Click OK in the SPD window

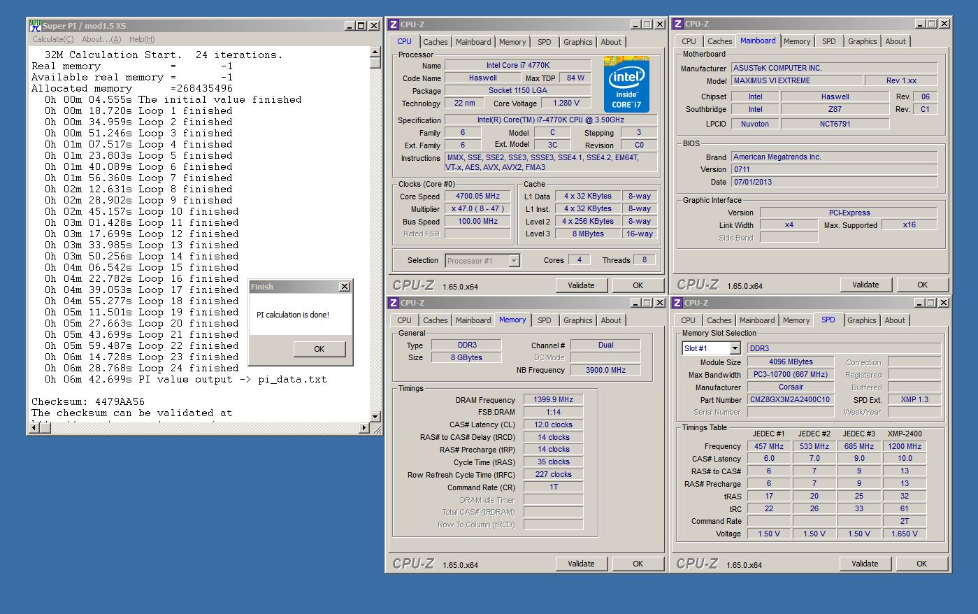[x=921, y=564]
